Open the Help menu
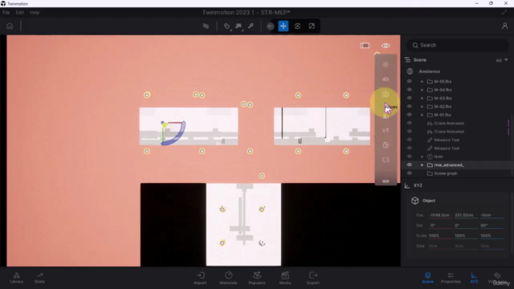This screenshot has width=514, height=289. point(35,13)
